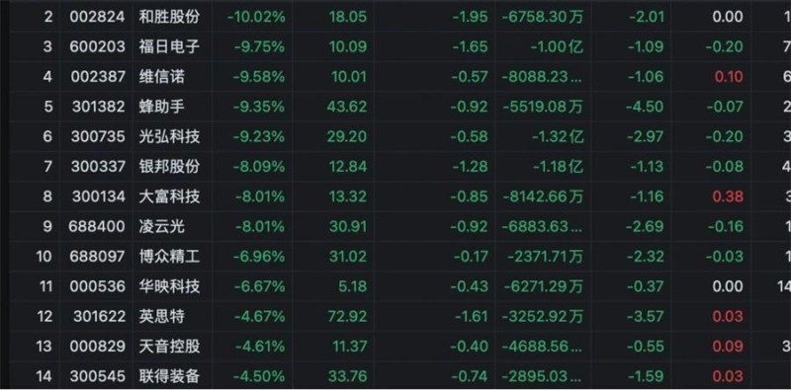Image resolution: width=791 pixels, height=390 pixels.
Task: Open stock code 600203
Action: [x=97, y=46]
